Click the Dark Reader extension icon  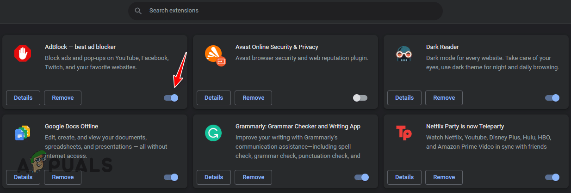click(x=403, y=54)
